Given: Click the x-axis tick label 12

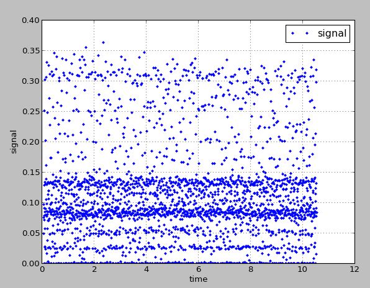Looking at the screenshot, I should pyautogui.click(x=354, y=269).
